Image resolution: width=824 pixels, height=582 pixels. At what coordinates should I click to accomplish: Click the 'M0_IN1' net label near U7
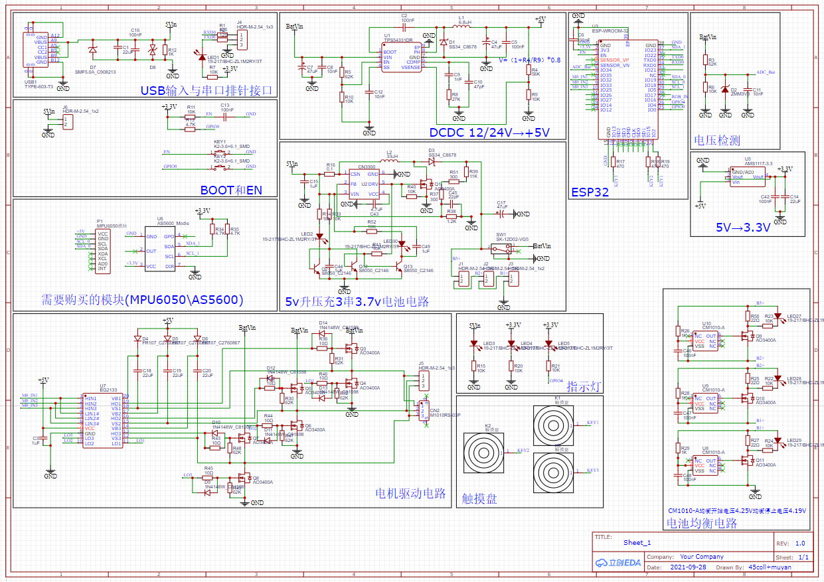pyautogui.click(x=29, y=396)
